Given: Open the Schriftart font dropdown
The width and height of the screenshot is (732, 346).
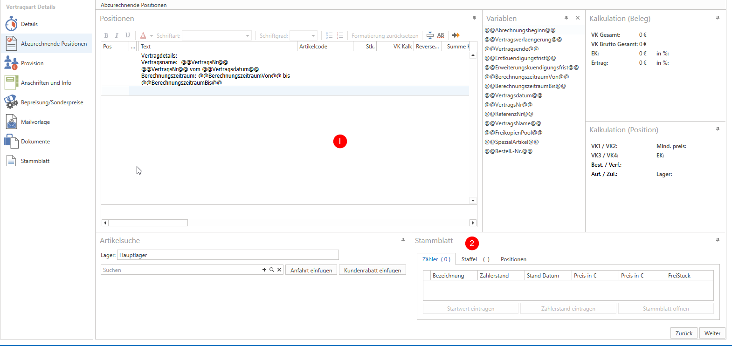Looking at the screenshot, I should (247, 36).
